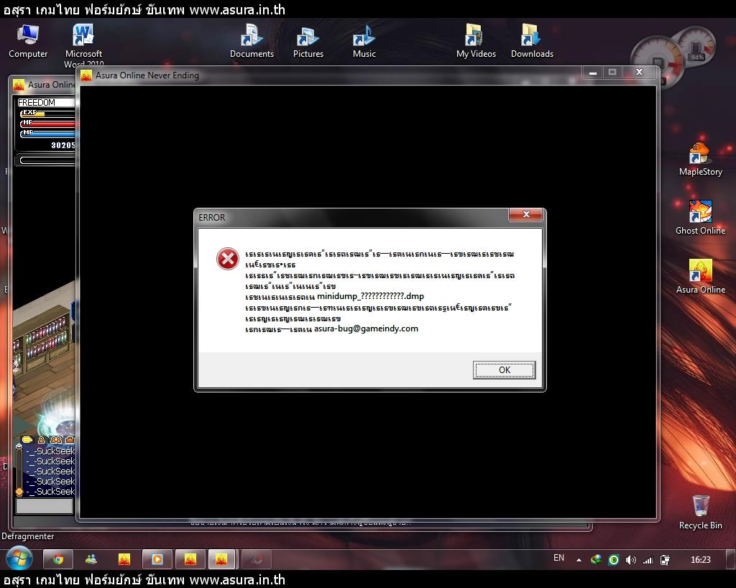Click the Defragmenter desktop label
Screen dimensions: 736x588
pyautogui.click(x=28, y=536)
